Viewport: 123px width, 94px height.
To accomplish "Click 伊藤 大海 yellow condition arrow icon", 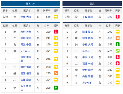I will [x=56, y=17].
